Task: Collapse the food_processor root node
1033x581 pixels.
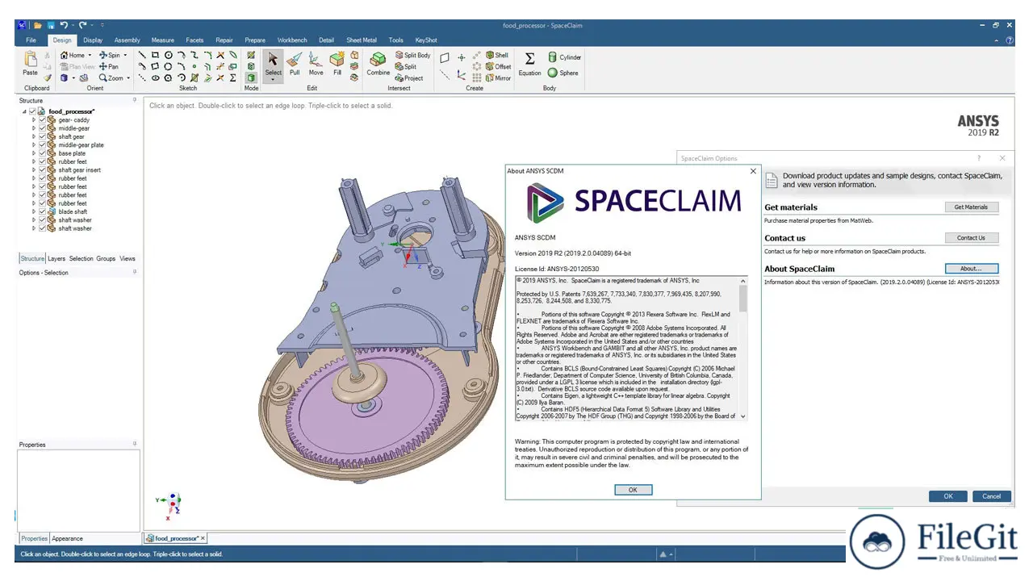Action: click(24, 111)
